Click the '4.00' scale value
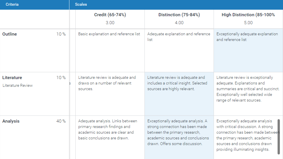This screenshot has width=283, height=159. pyautogui.click(x=179, y=23)
